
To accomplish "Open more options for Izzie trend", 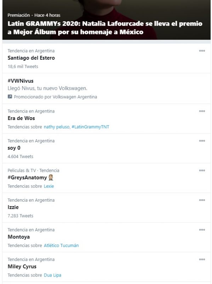I will (202, 200).
